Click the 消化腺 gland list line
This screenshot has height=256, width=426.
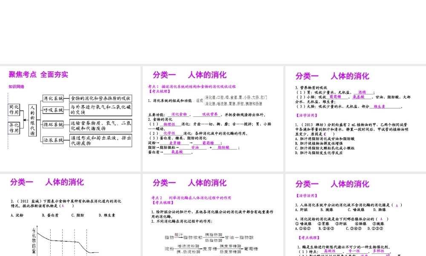point(233,104)
